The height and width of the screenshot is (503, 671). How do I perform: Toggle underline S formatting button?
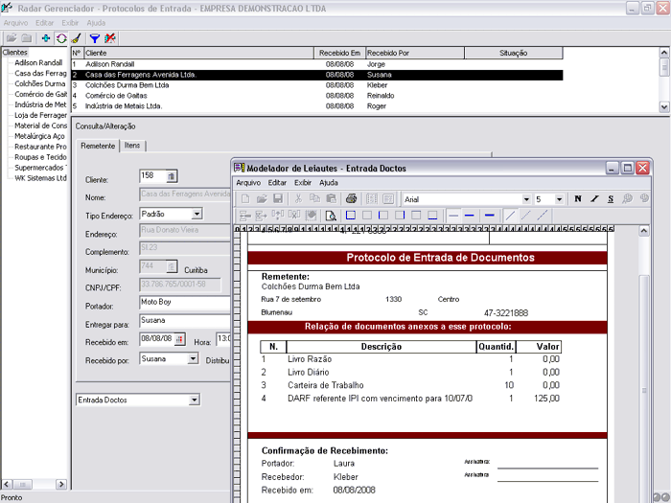(611, 198)
